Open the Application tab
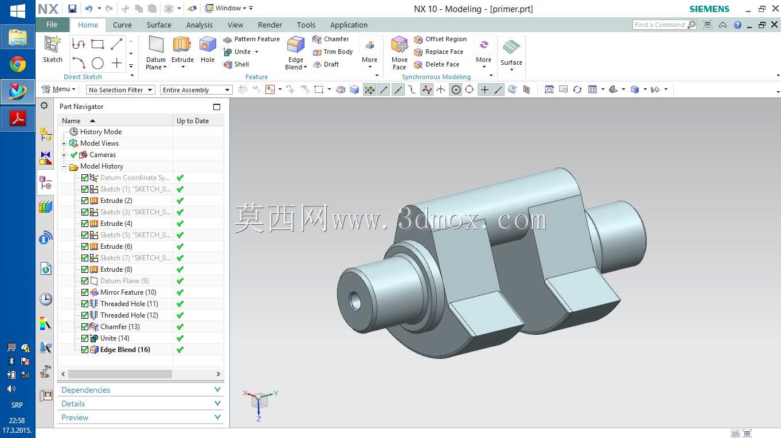This screenshot has height=438, width=781. pyautogui.click(x=349, y=25)
